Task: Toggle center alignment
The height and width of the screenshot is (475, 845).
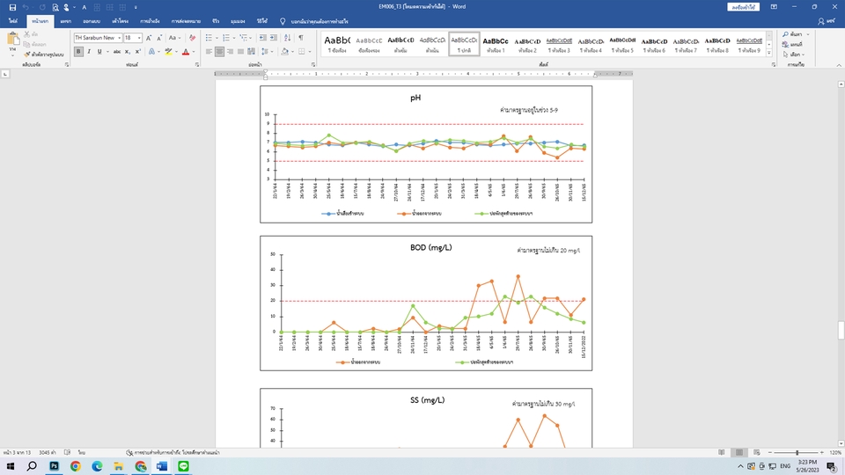Action: tap(219, 52)
